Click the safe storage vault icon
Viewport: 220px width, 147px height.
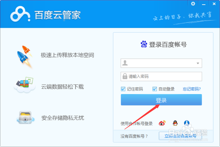[26, 118]
